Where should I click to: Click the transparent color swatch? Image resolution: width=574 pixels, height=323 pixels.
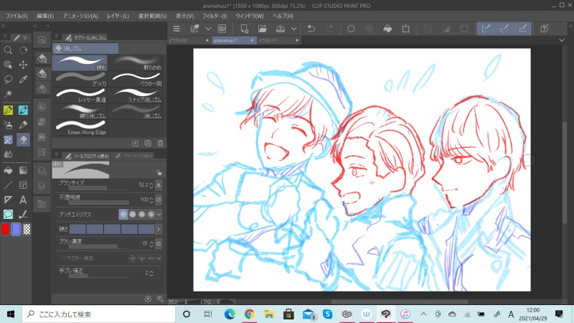pyautogui.click(x=27, y=229)
